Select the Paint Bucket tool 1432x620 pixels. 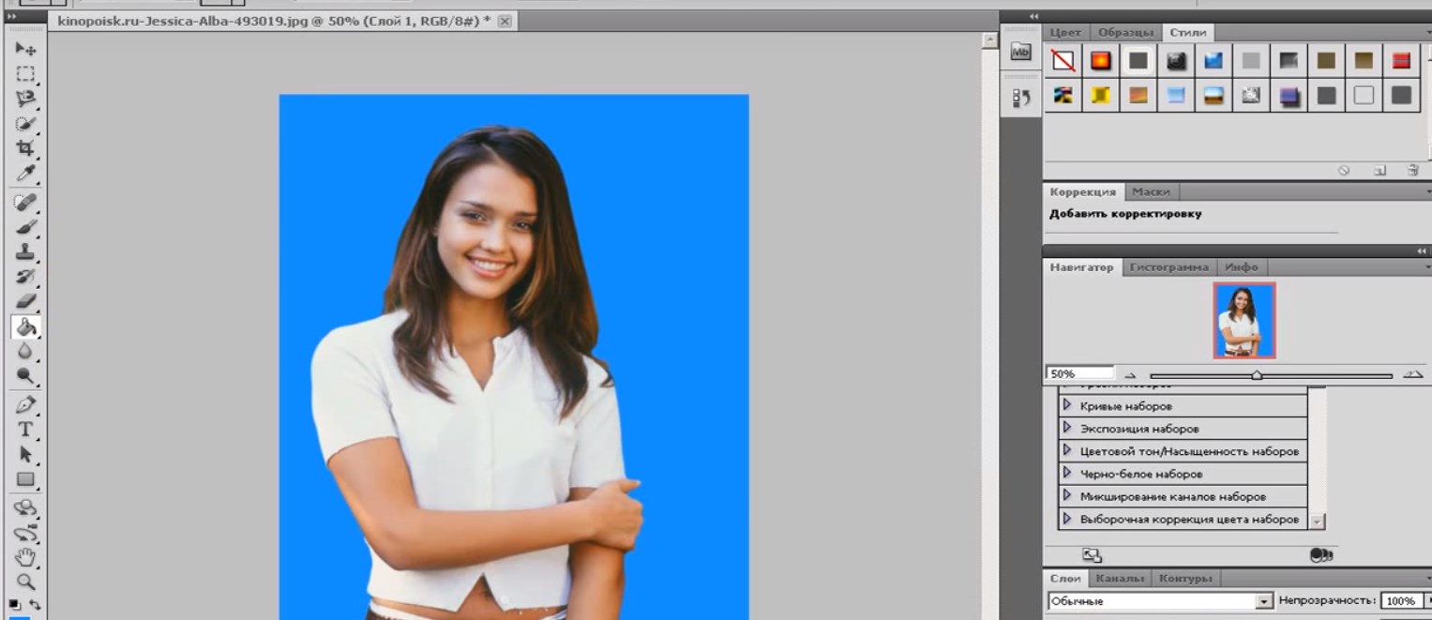click(x=25, y=326)
